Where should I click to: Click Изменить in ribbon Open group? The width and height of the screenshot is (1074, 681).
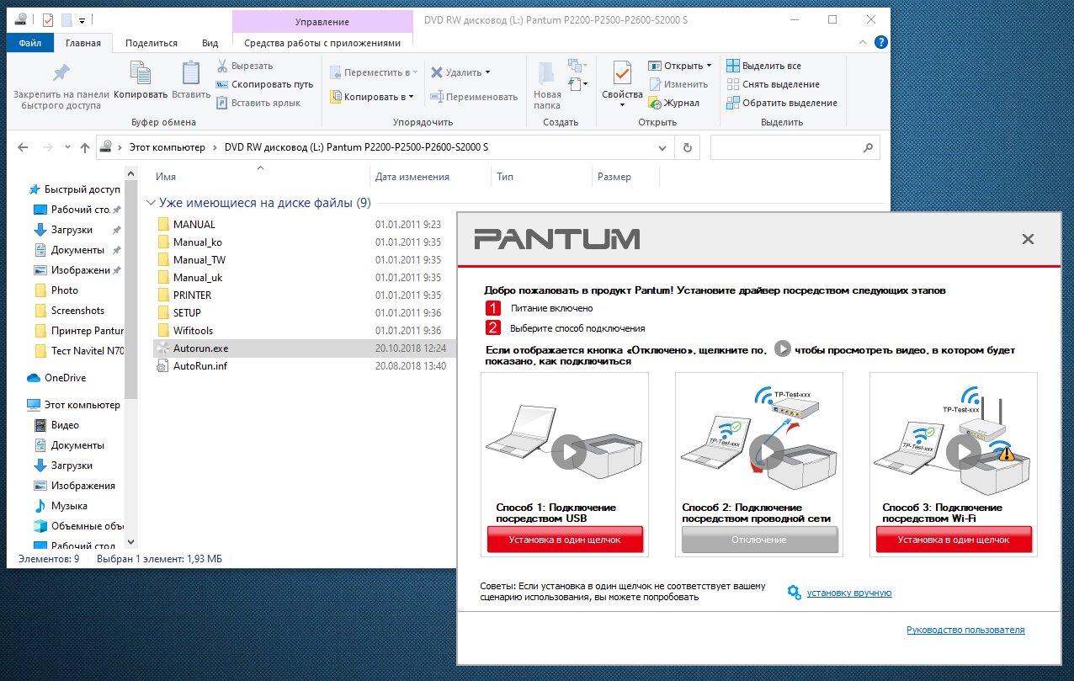click(x=678, y=84)
